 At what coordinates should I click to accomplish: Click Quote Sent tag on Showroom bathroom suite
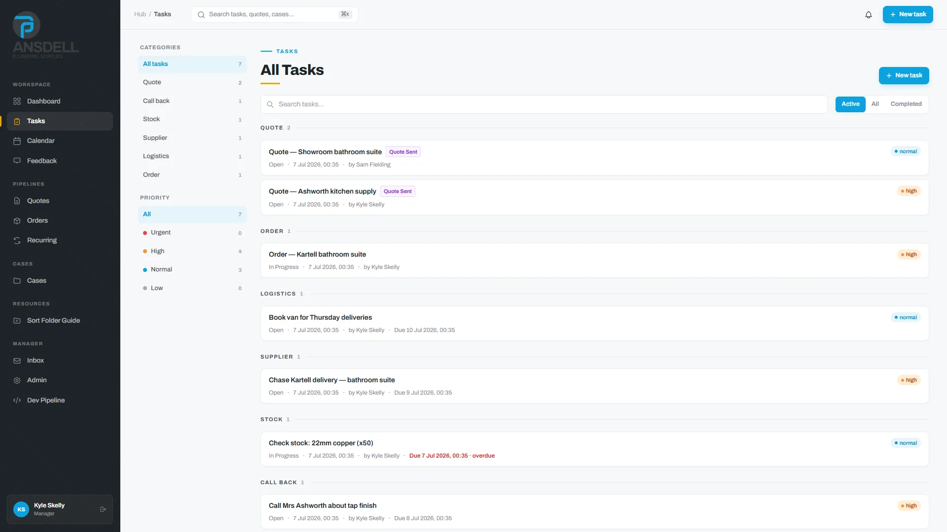click(403, 152)
